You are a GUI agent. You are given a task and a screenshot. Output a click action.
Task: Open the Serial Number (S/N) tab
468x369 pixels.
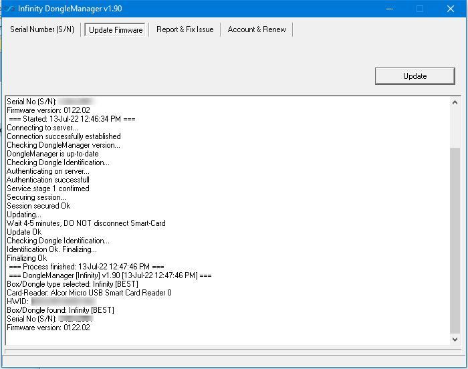tap(41, 29)
